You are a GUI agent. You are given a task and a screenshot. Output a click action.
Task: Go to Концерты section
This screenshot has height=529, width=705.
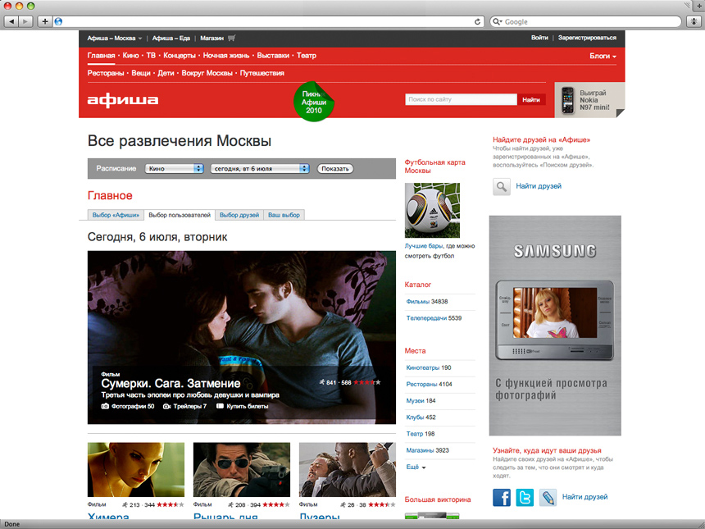coord(180,55)
